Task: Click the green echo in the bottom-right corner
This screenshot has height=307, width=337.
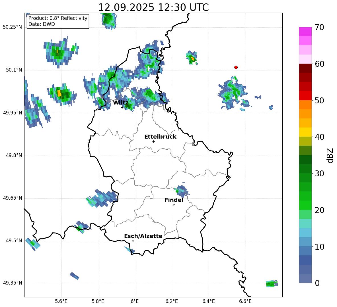Action: click(x=271, y=283)
